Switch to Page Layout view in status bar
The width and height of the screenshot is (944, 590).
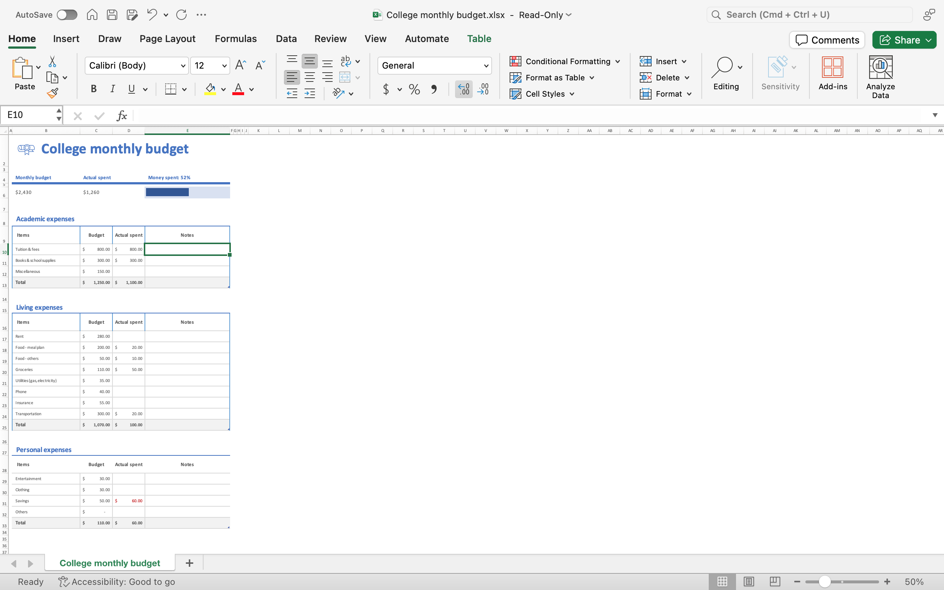click(749, 582)
